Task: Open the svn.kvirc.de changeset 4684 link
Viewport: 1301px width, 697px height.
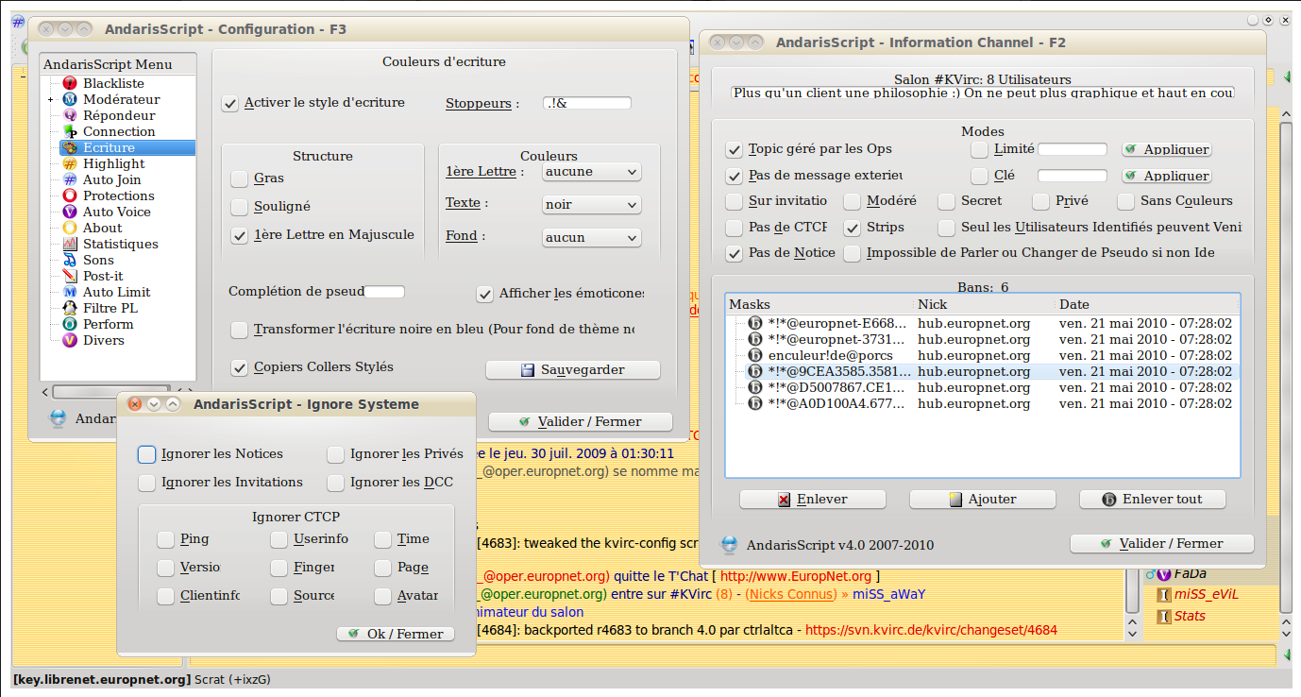Action: (x=931, y=630)
